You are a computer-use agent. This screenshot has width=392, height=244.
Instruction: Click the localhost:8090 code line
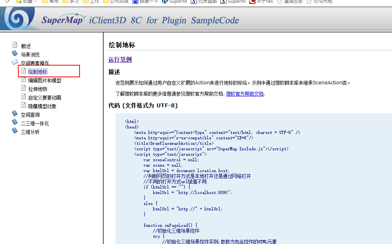(192, 192)
